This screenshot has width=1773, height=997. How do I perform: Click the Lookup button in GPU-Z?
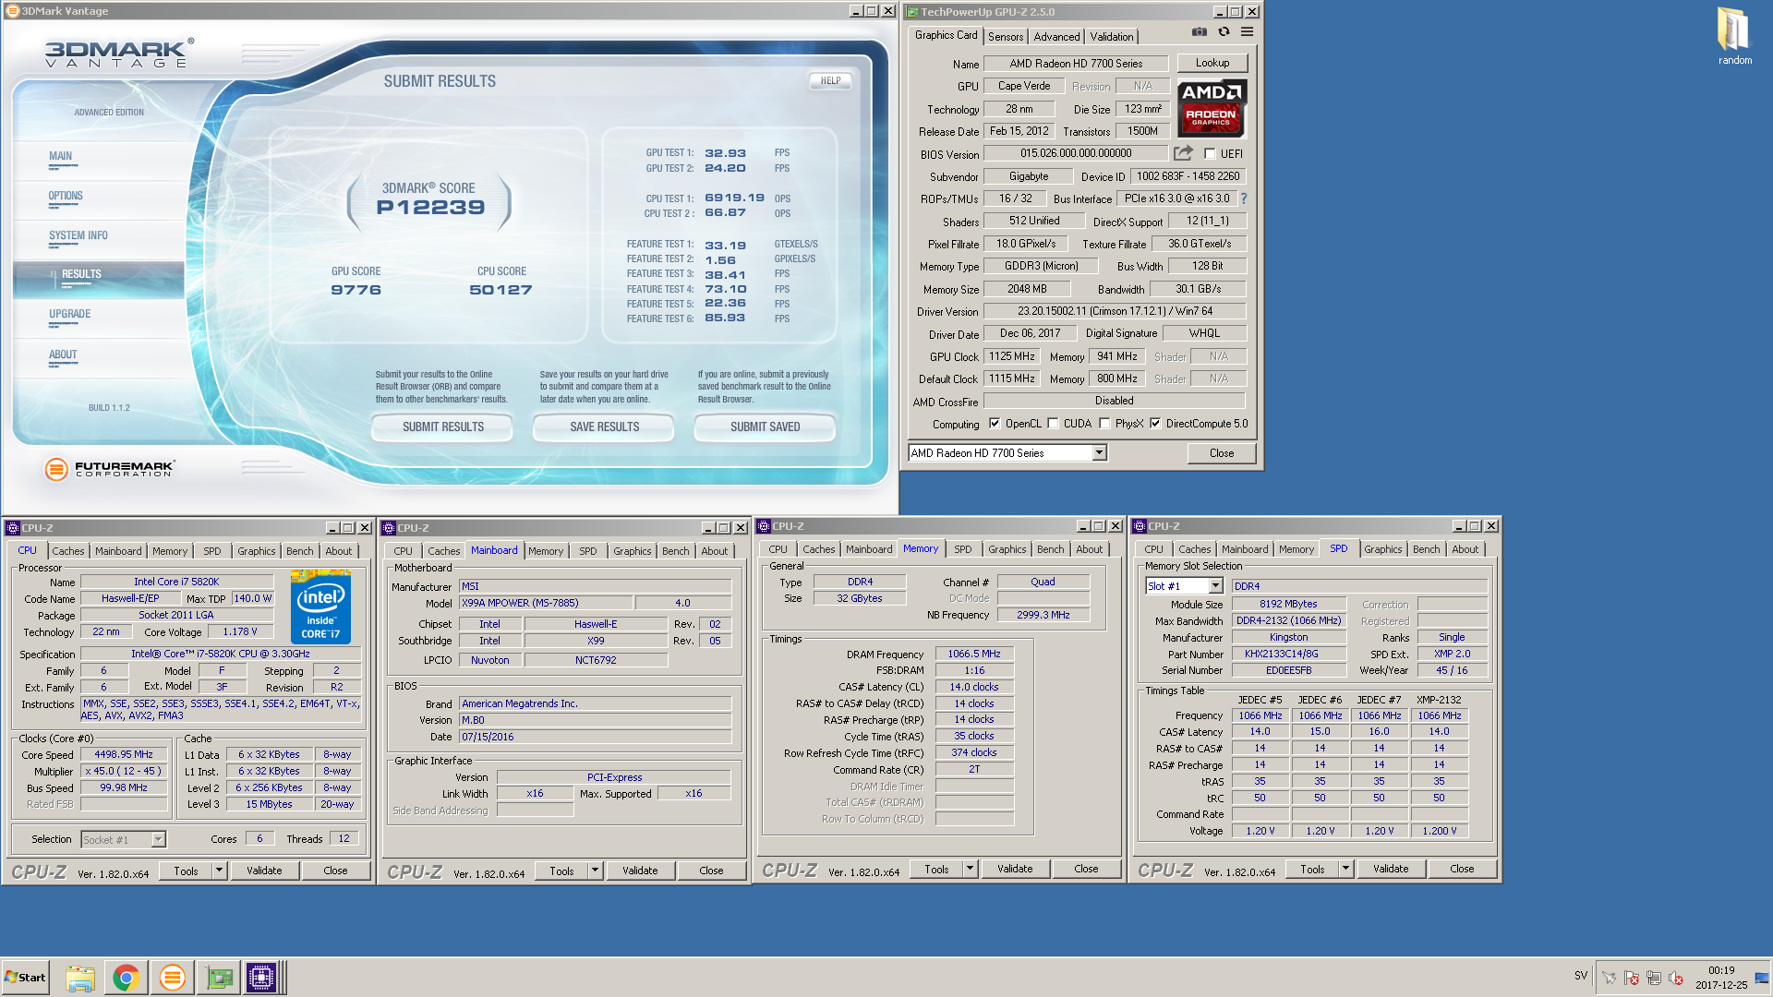coord(1212,63)
